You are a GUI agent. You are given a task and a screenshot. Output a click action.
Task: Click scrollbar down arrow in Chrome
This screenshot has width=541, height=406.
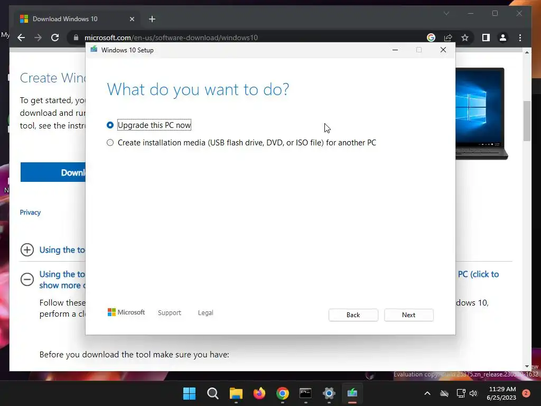tap(527, 366)
